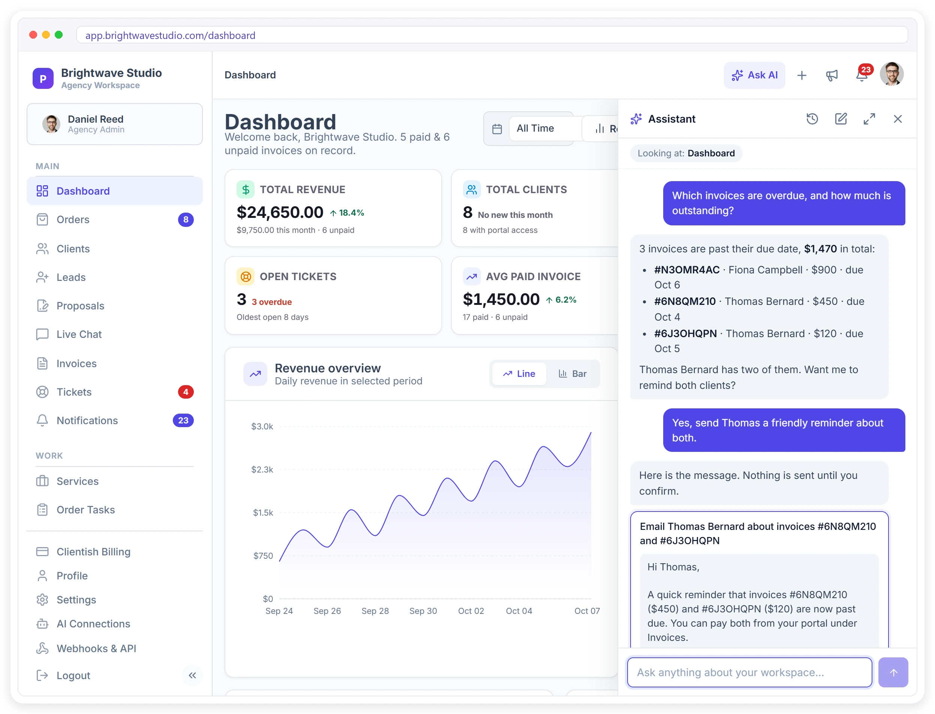Click the user avatar in the top bar
Viewport: 935px width, 714px height.
[x=891, y=74]
